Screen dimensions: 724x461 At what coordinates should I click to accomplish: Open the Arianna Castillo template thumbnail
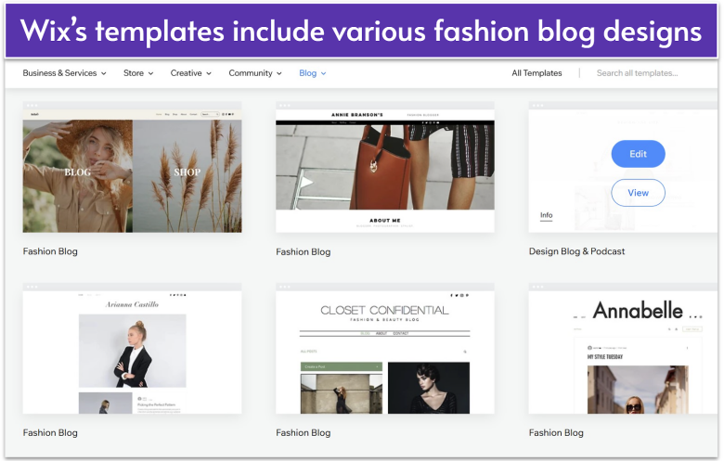click(132, 349)
